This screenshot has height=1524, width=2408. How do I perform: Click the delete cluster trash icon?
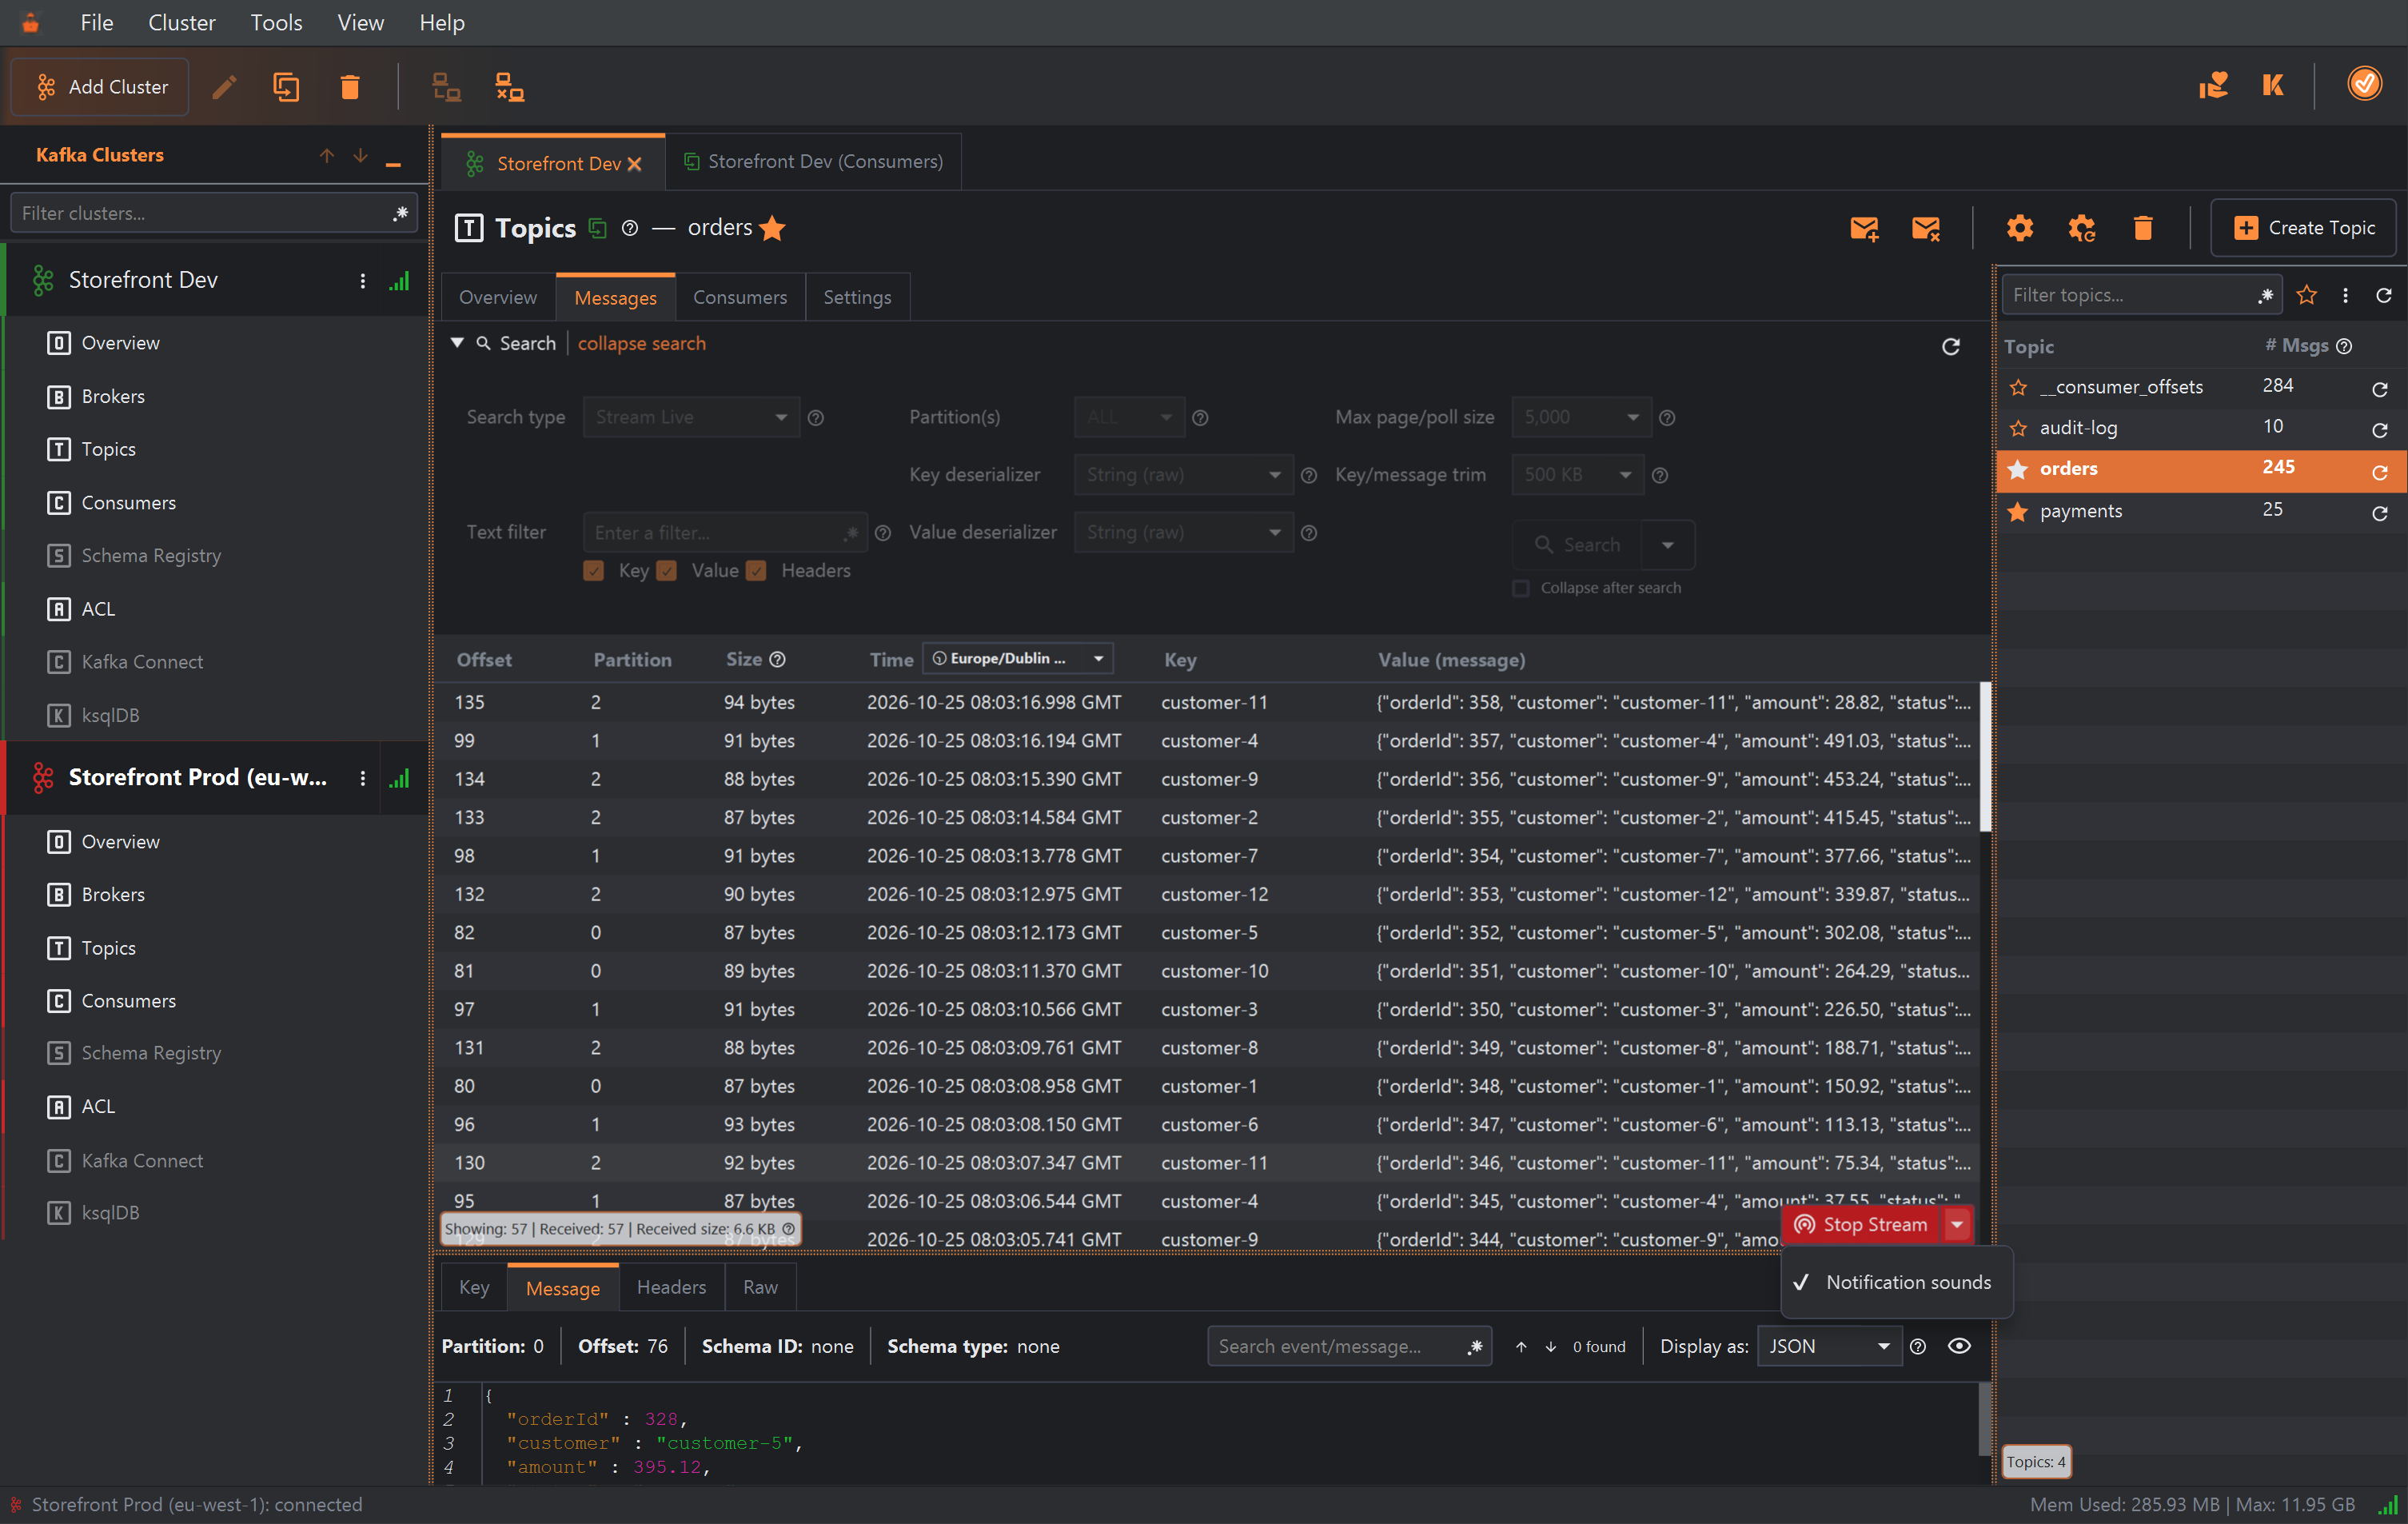(x=350, y=87)
